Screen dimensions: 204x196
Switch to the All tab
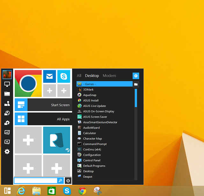point(79,76)
